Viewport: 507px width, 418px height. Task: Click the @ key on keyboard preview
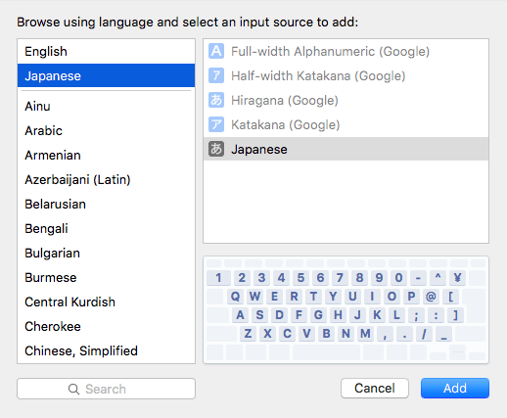(x=431, y=297)
